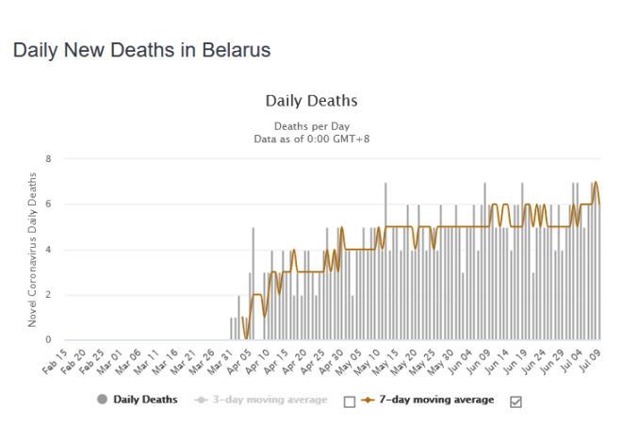Click the Novel Coronavirus Daily Deaths axis title

(x=31, y=250)
